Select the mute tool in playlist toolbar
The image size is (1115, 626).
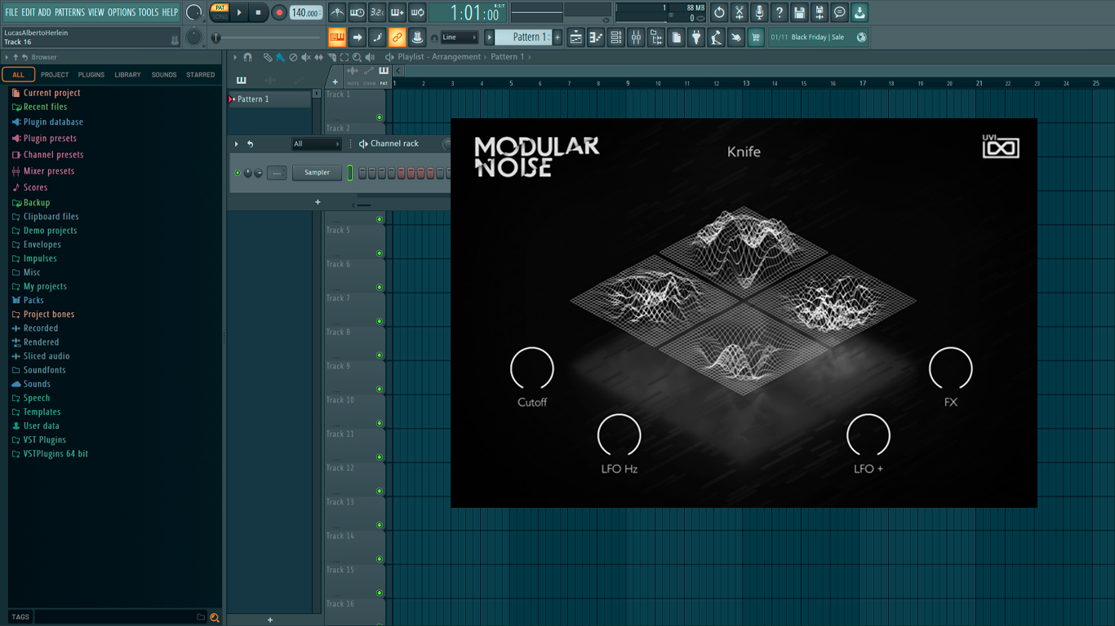click(x=306, y=57)
